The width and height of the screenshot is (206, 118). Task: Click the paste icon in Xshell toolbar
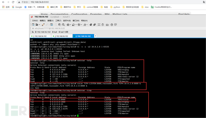click(60, 25)
